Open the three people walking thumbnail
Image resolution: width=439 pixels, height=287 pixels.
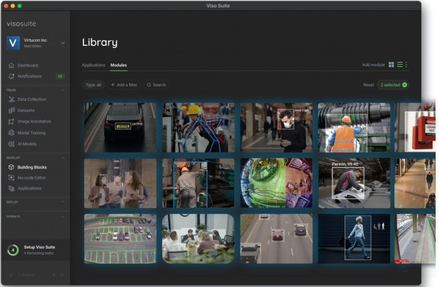coord(120,183)
